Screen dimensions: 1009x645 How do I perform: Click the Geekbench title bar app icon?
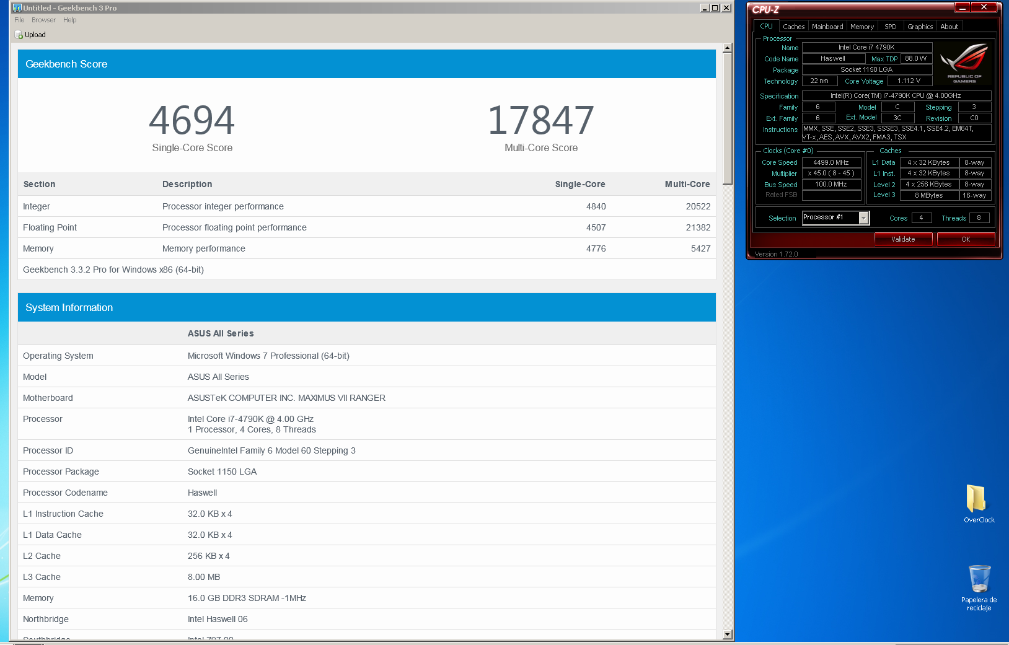tap(17, 8)
